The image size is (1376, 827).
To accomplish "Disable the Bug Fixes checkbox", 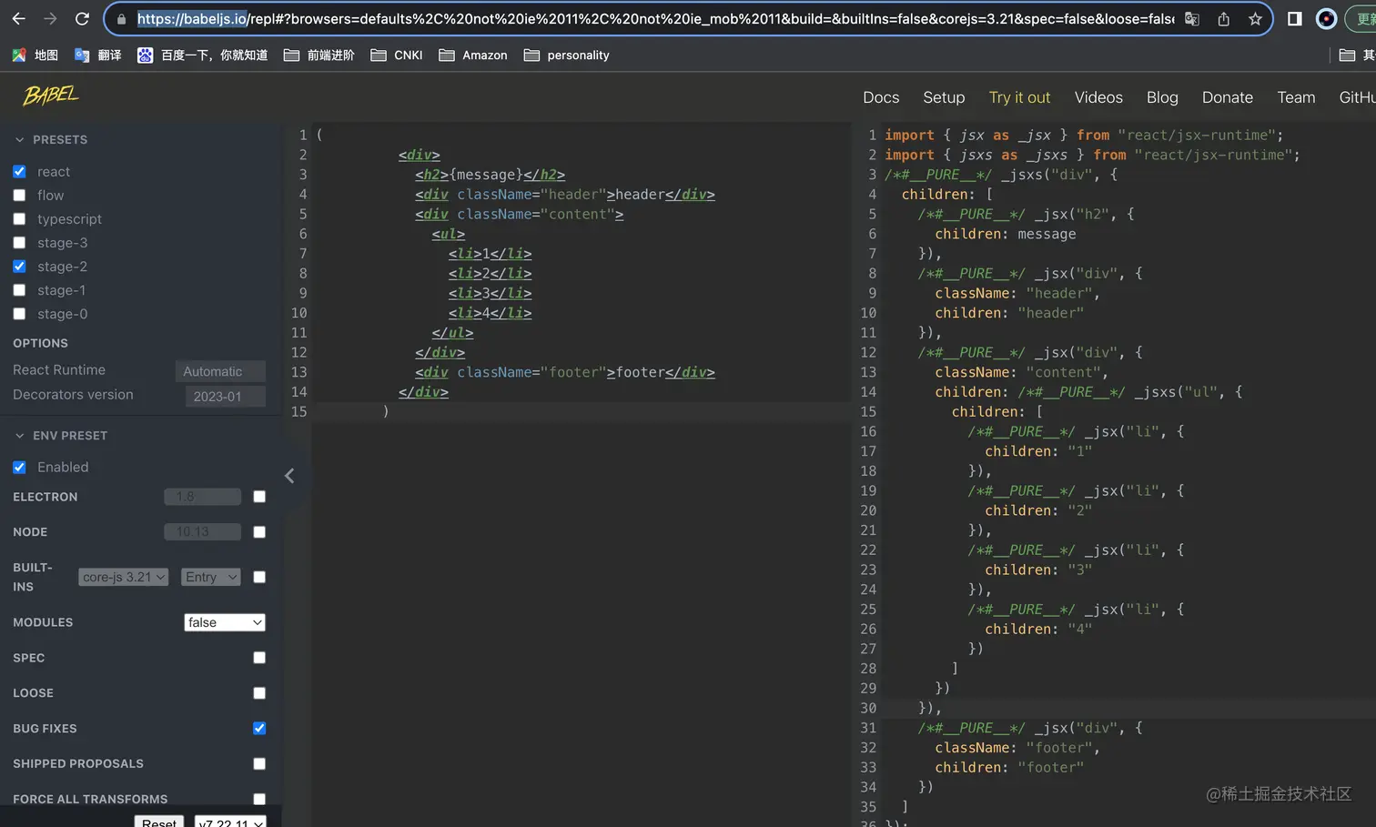I will [x=259, y=728].
